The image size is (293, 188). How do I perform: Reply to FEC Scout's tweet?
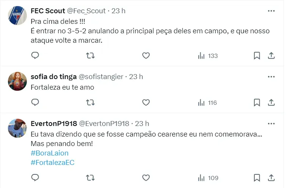click(x=35, y=56)
